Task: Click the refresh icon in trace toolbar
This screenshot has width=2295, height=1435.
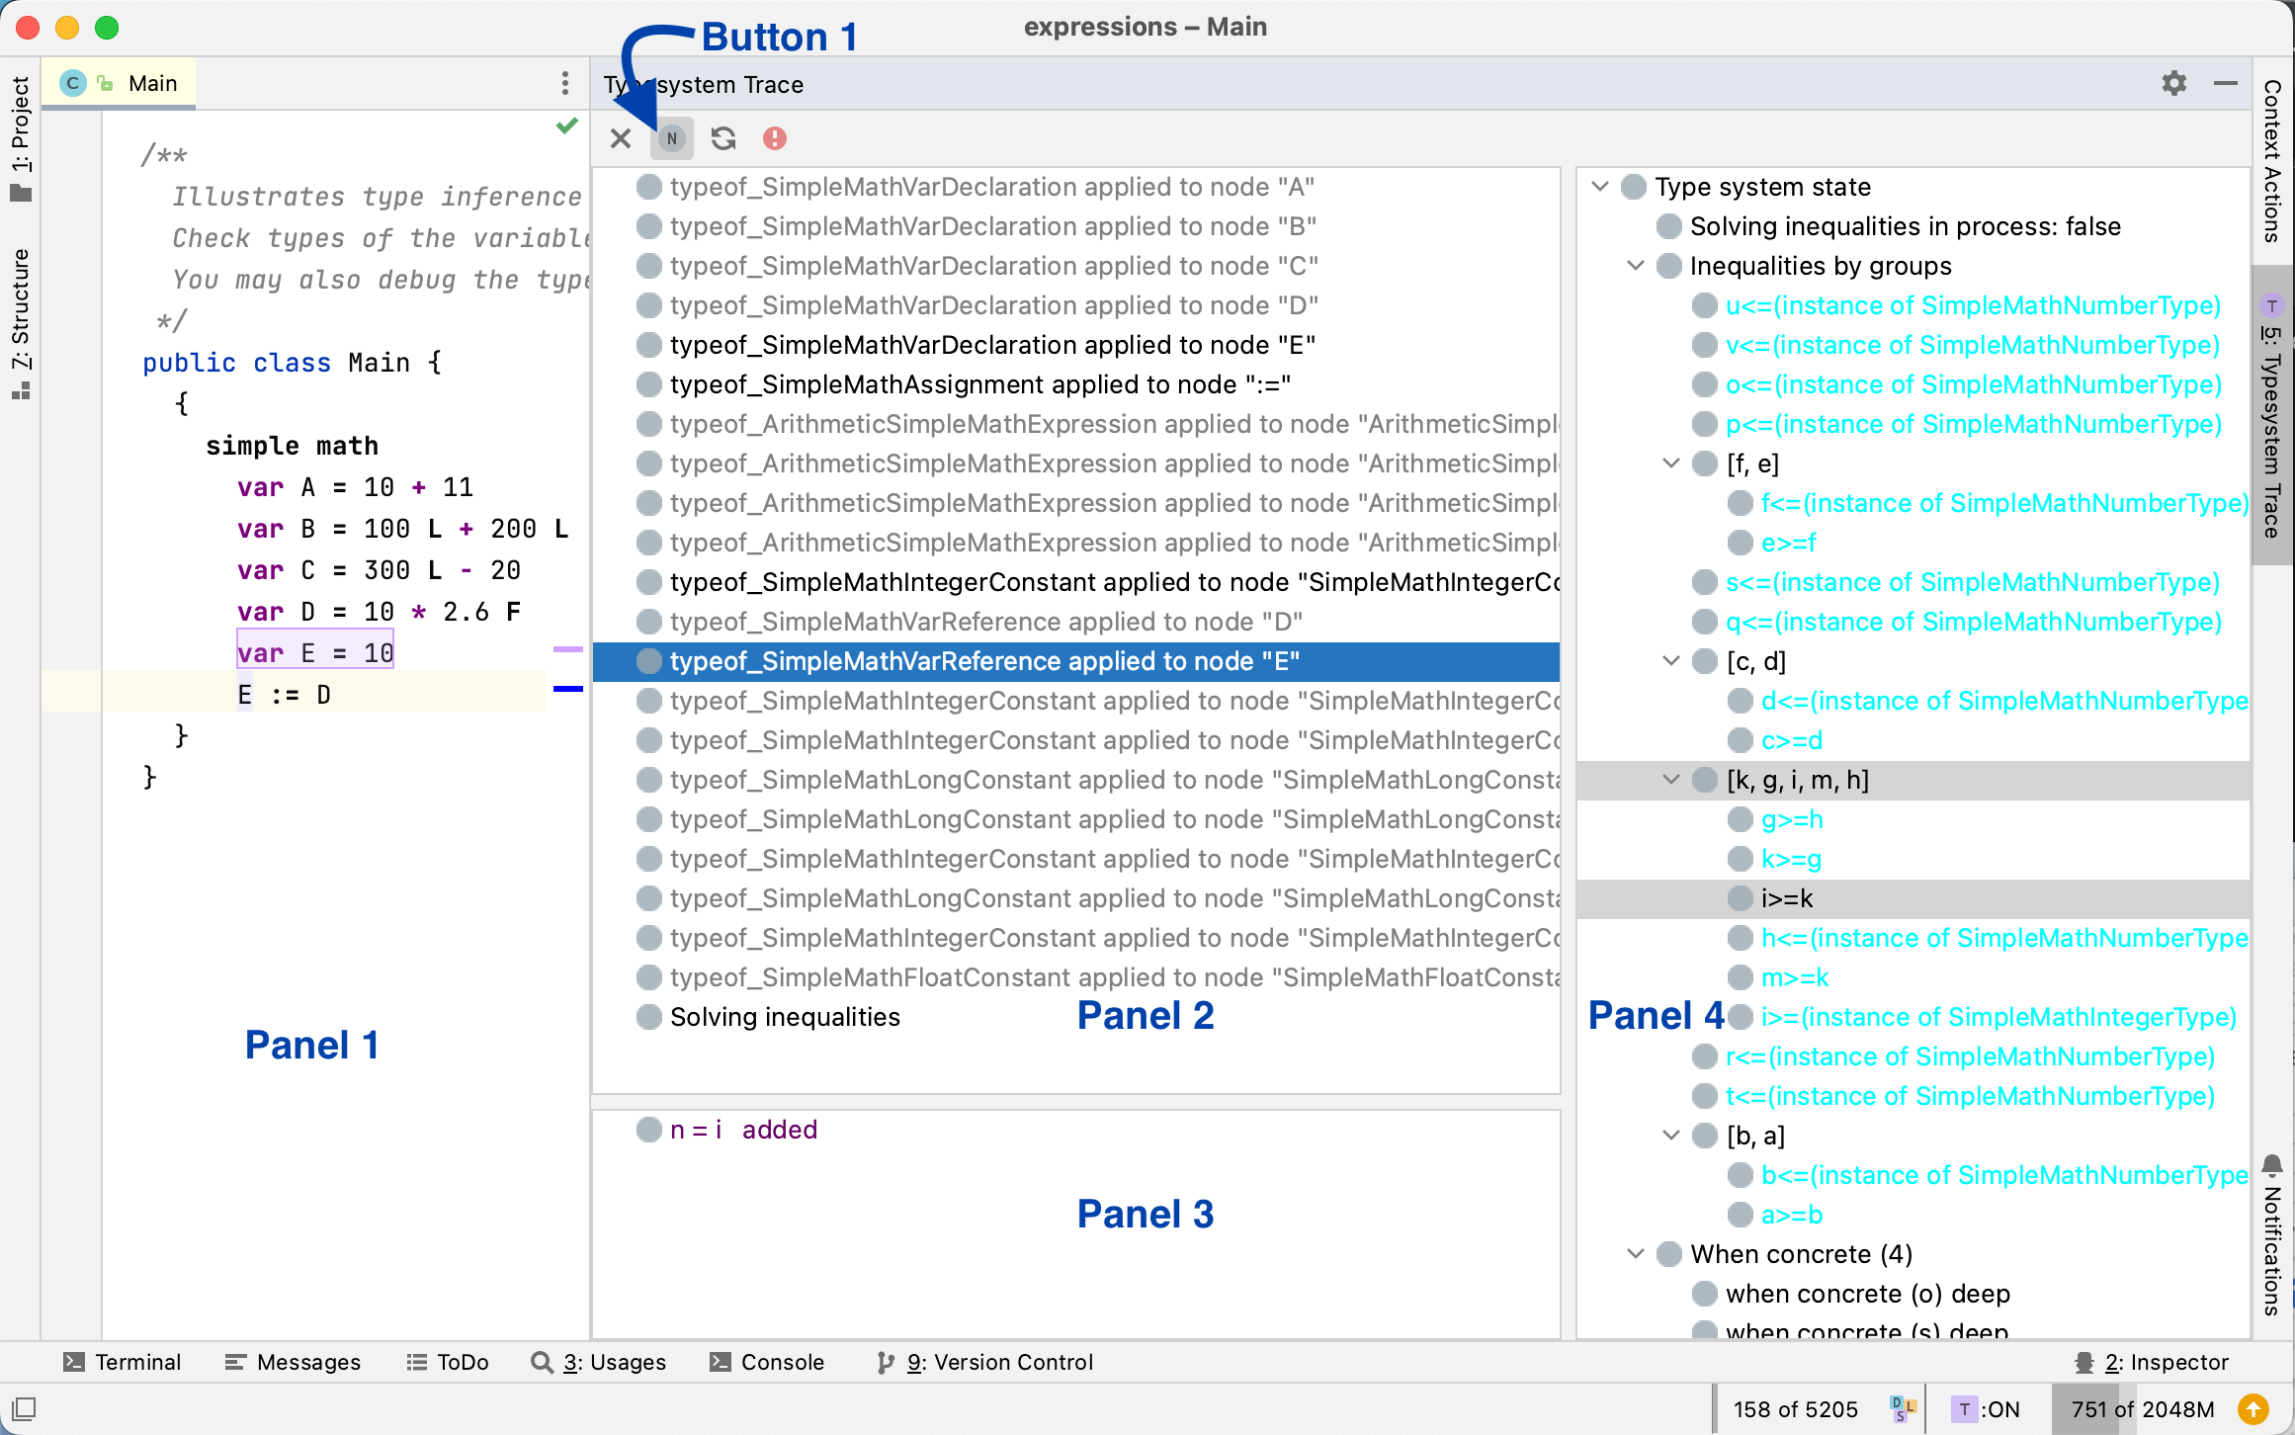Action: tap(723, 138)
